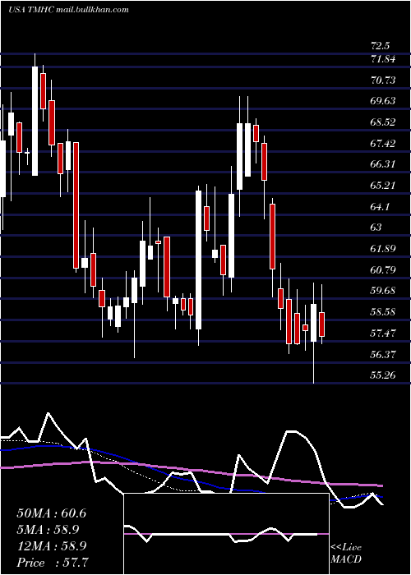Click the 59.68 price axis label
The image size is (411, 575).
point(384,291)
